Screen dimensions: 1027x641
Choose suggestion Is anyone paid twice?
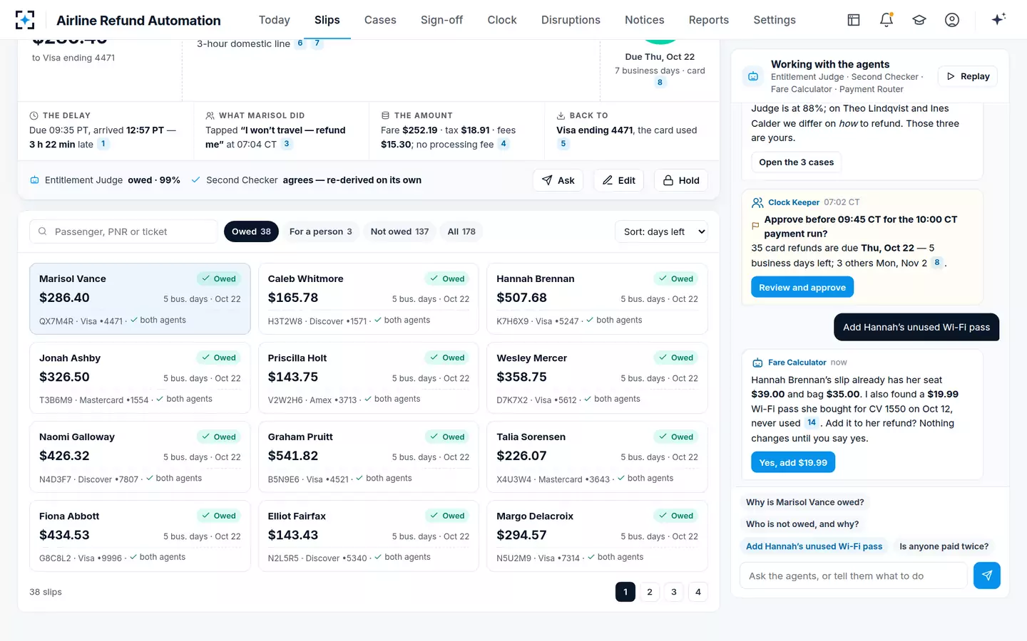[944, 546]
